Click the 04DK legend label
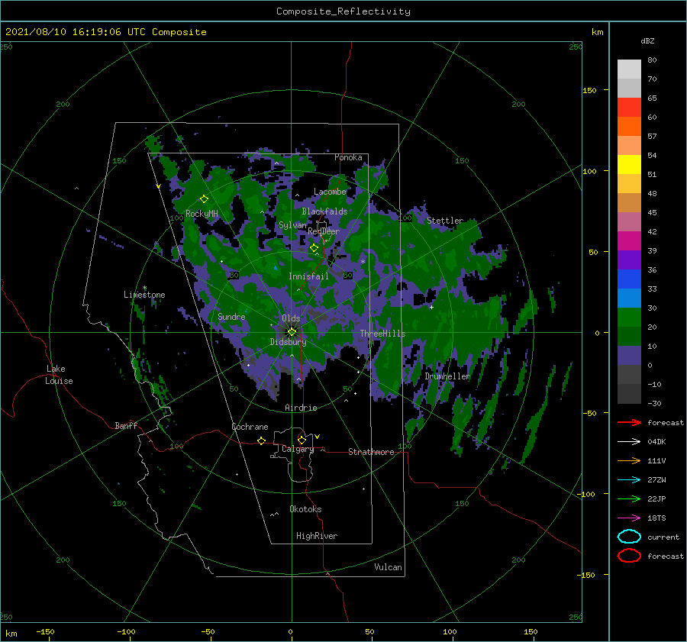Screen dimensions: 687x642 pos(656,441)
